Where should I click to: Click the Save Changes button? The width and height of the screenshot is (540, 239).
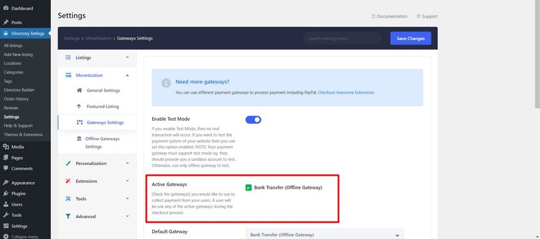click(410, 39)
